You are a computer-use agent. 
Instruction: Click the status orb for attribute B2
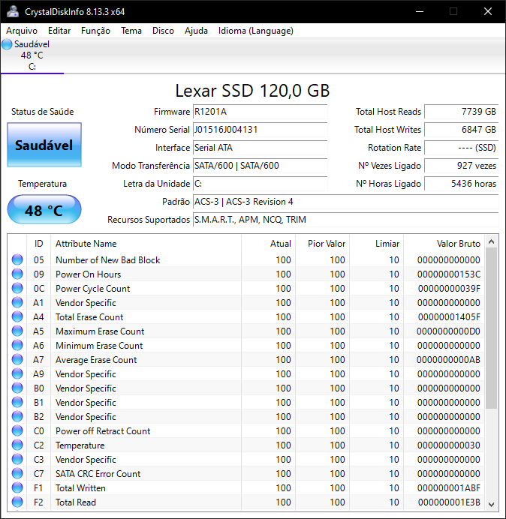pos(17,416)
